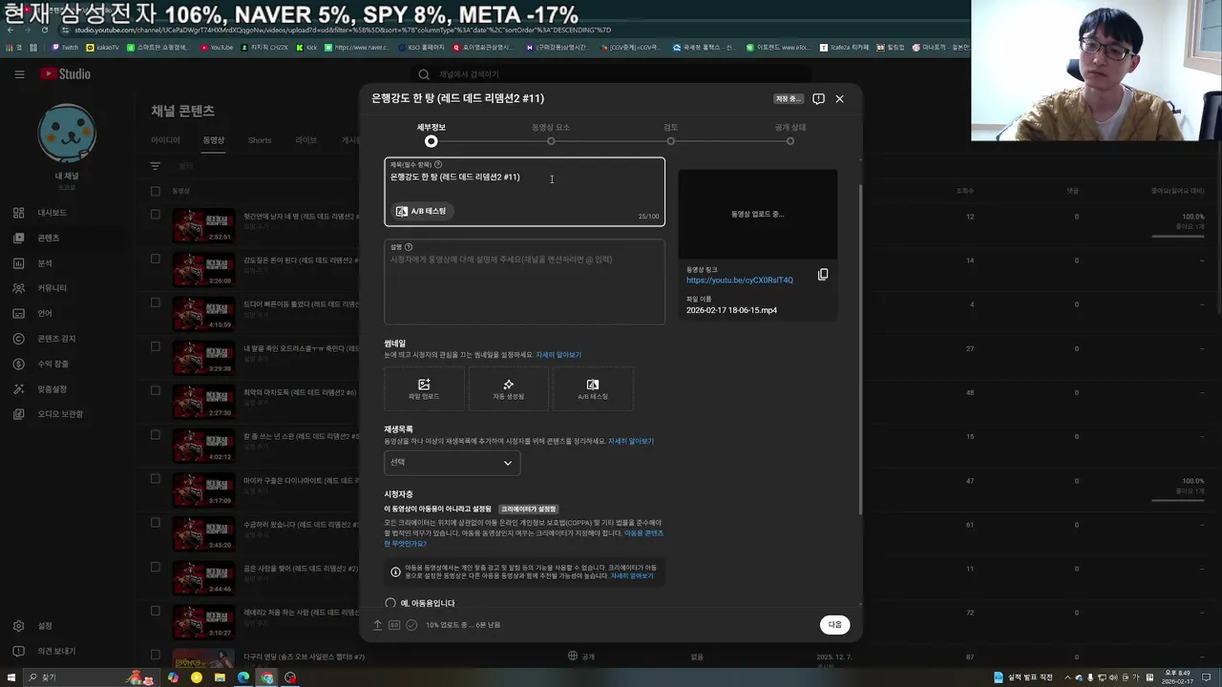Open 대시보드 in the sidebar

point(52,213)
